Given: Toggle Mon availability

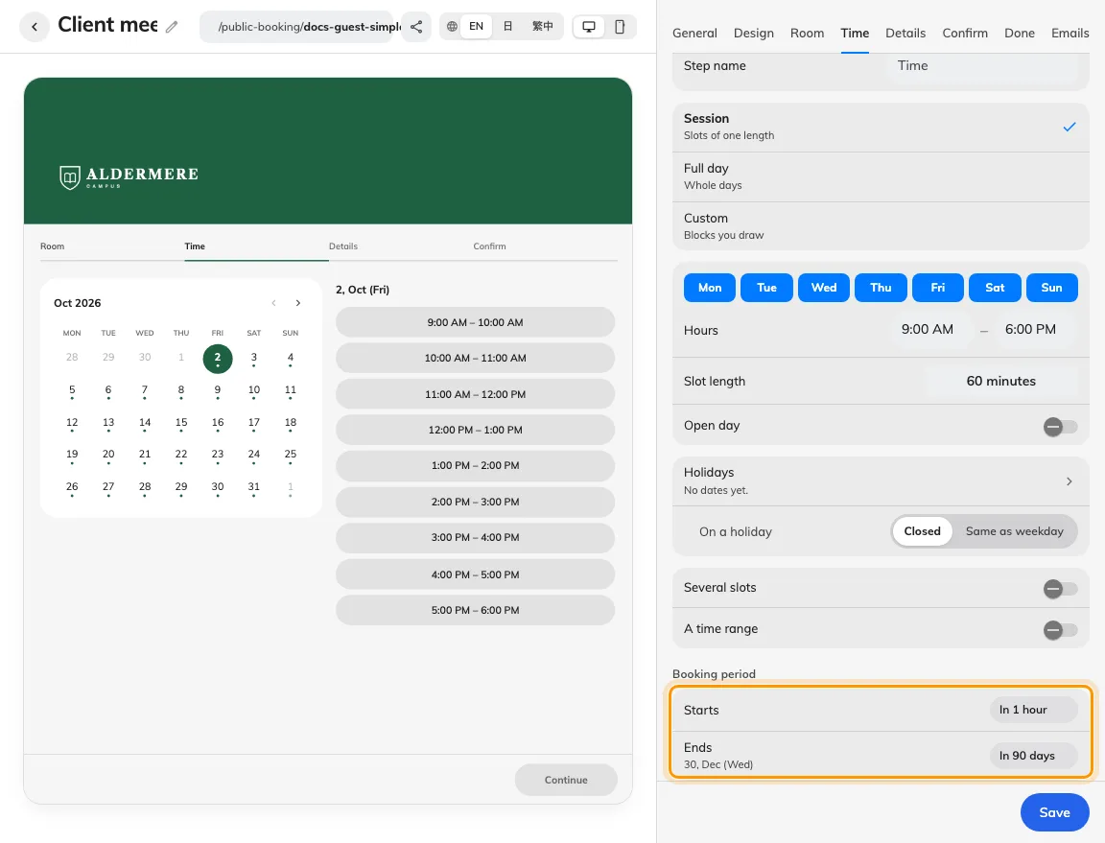Looking at the screenshot, I should tap(710, 288).
